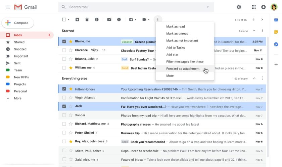282x167 pixels.
Task: Click the Search mail field
Action: (x=134, y=7)
